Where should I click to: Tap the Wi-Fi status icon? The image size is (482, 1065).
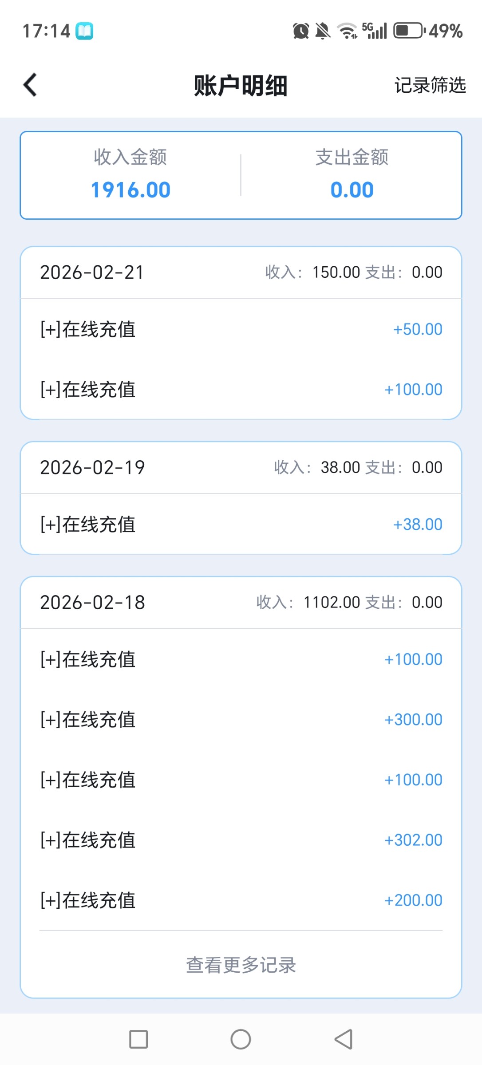point(347,31)
